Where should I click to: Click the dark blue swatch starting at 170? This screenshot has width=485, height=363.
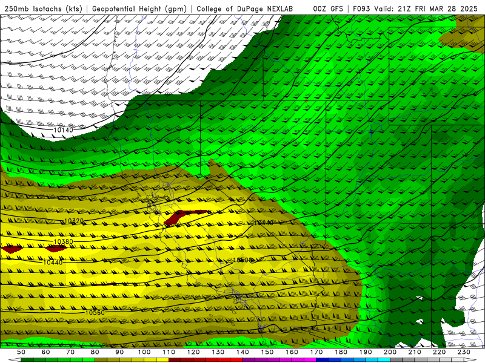click(x=323, y=360)
